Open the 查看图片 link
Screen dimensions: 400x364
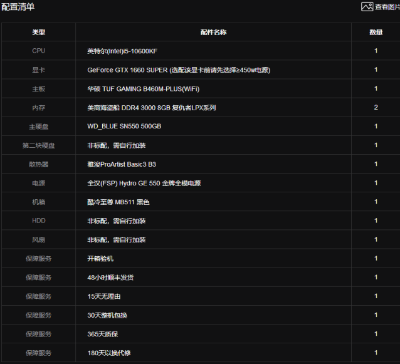pos(387,7)
